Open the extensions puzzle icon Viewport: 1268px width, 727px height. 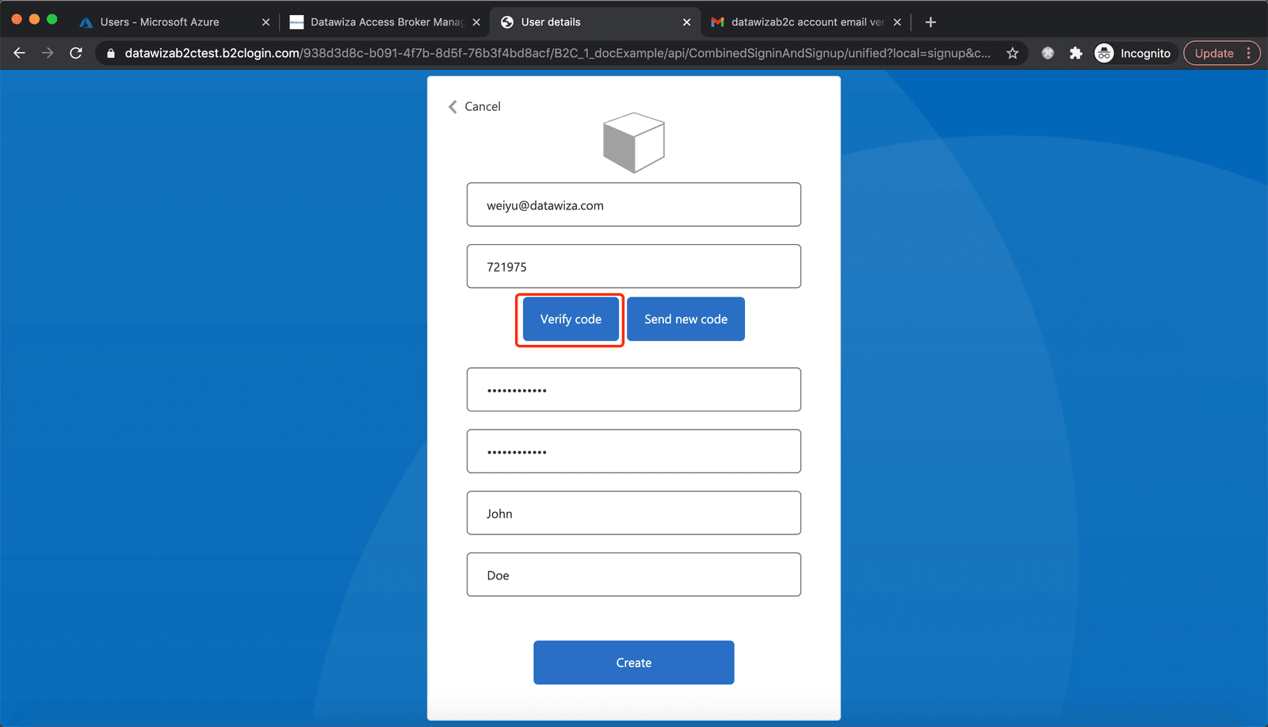[1075, 53]
